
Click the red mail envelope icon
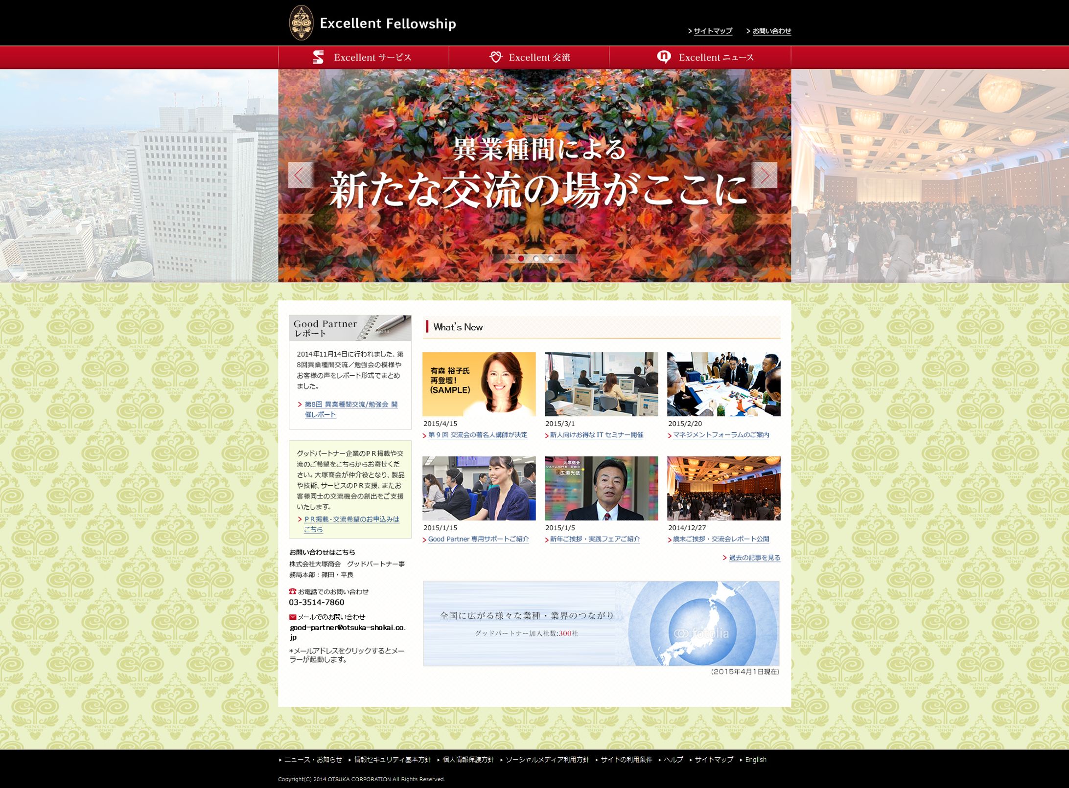click(x=293, y=617)
